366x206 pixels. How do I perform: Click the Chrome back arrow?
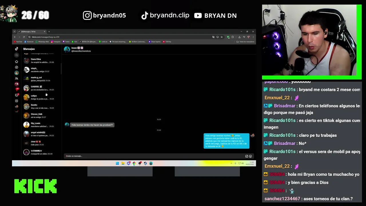tap(15, 37)
